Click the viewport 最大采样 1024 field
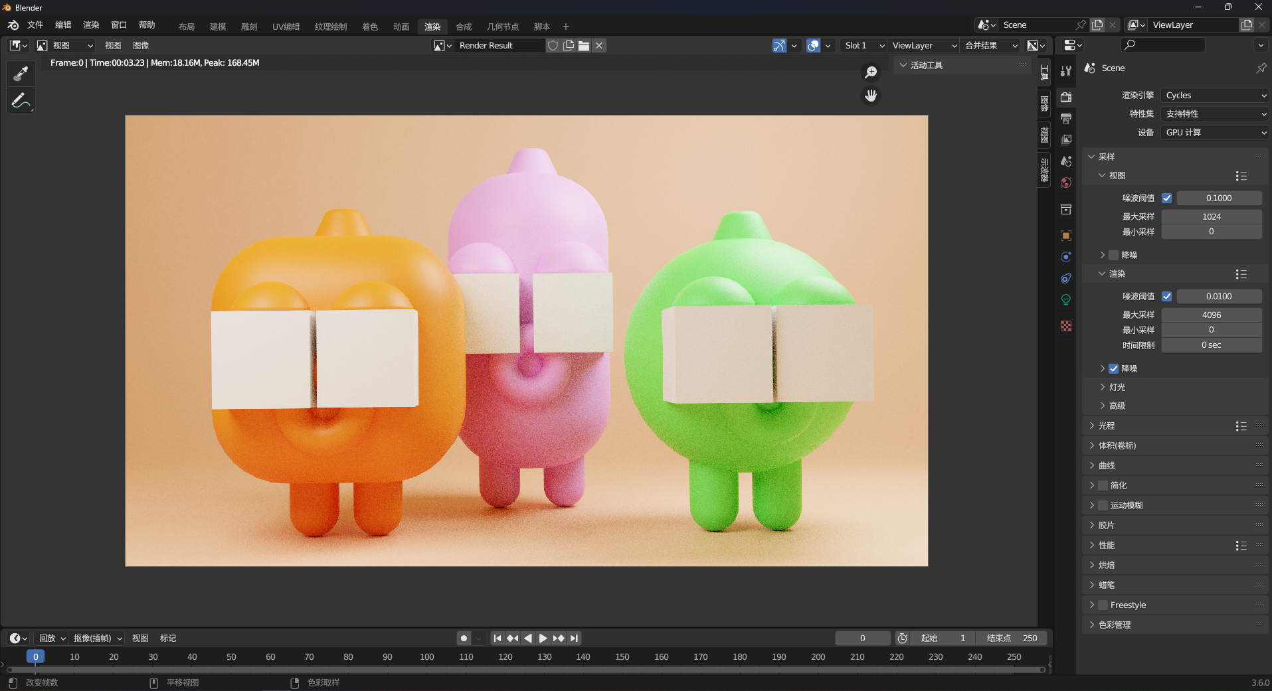This screenshot has width=1272, height=691. pyautogui.click(x=1212, y=217)
